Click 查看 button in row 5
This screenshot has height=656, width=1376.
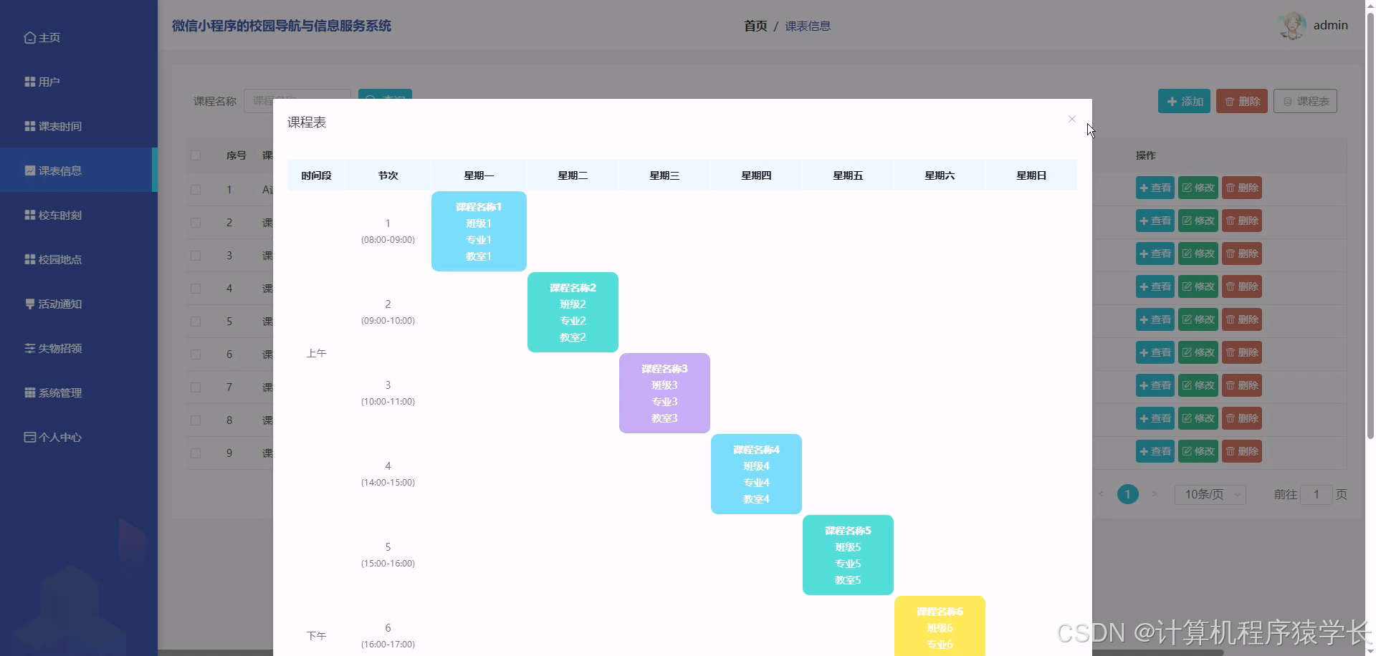(1155, 319)
